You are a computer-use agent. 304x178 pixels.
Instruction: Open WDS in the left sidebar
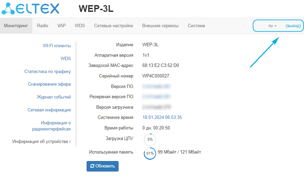tap(66, 58)
